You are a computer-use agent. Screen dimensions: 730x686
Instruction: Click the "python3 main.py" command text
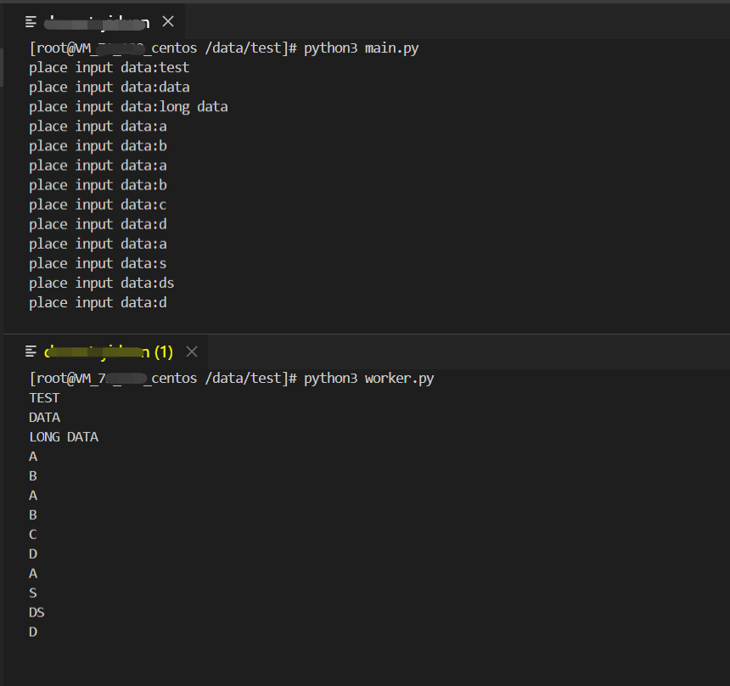pos(361,48)
